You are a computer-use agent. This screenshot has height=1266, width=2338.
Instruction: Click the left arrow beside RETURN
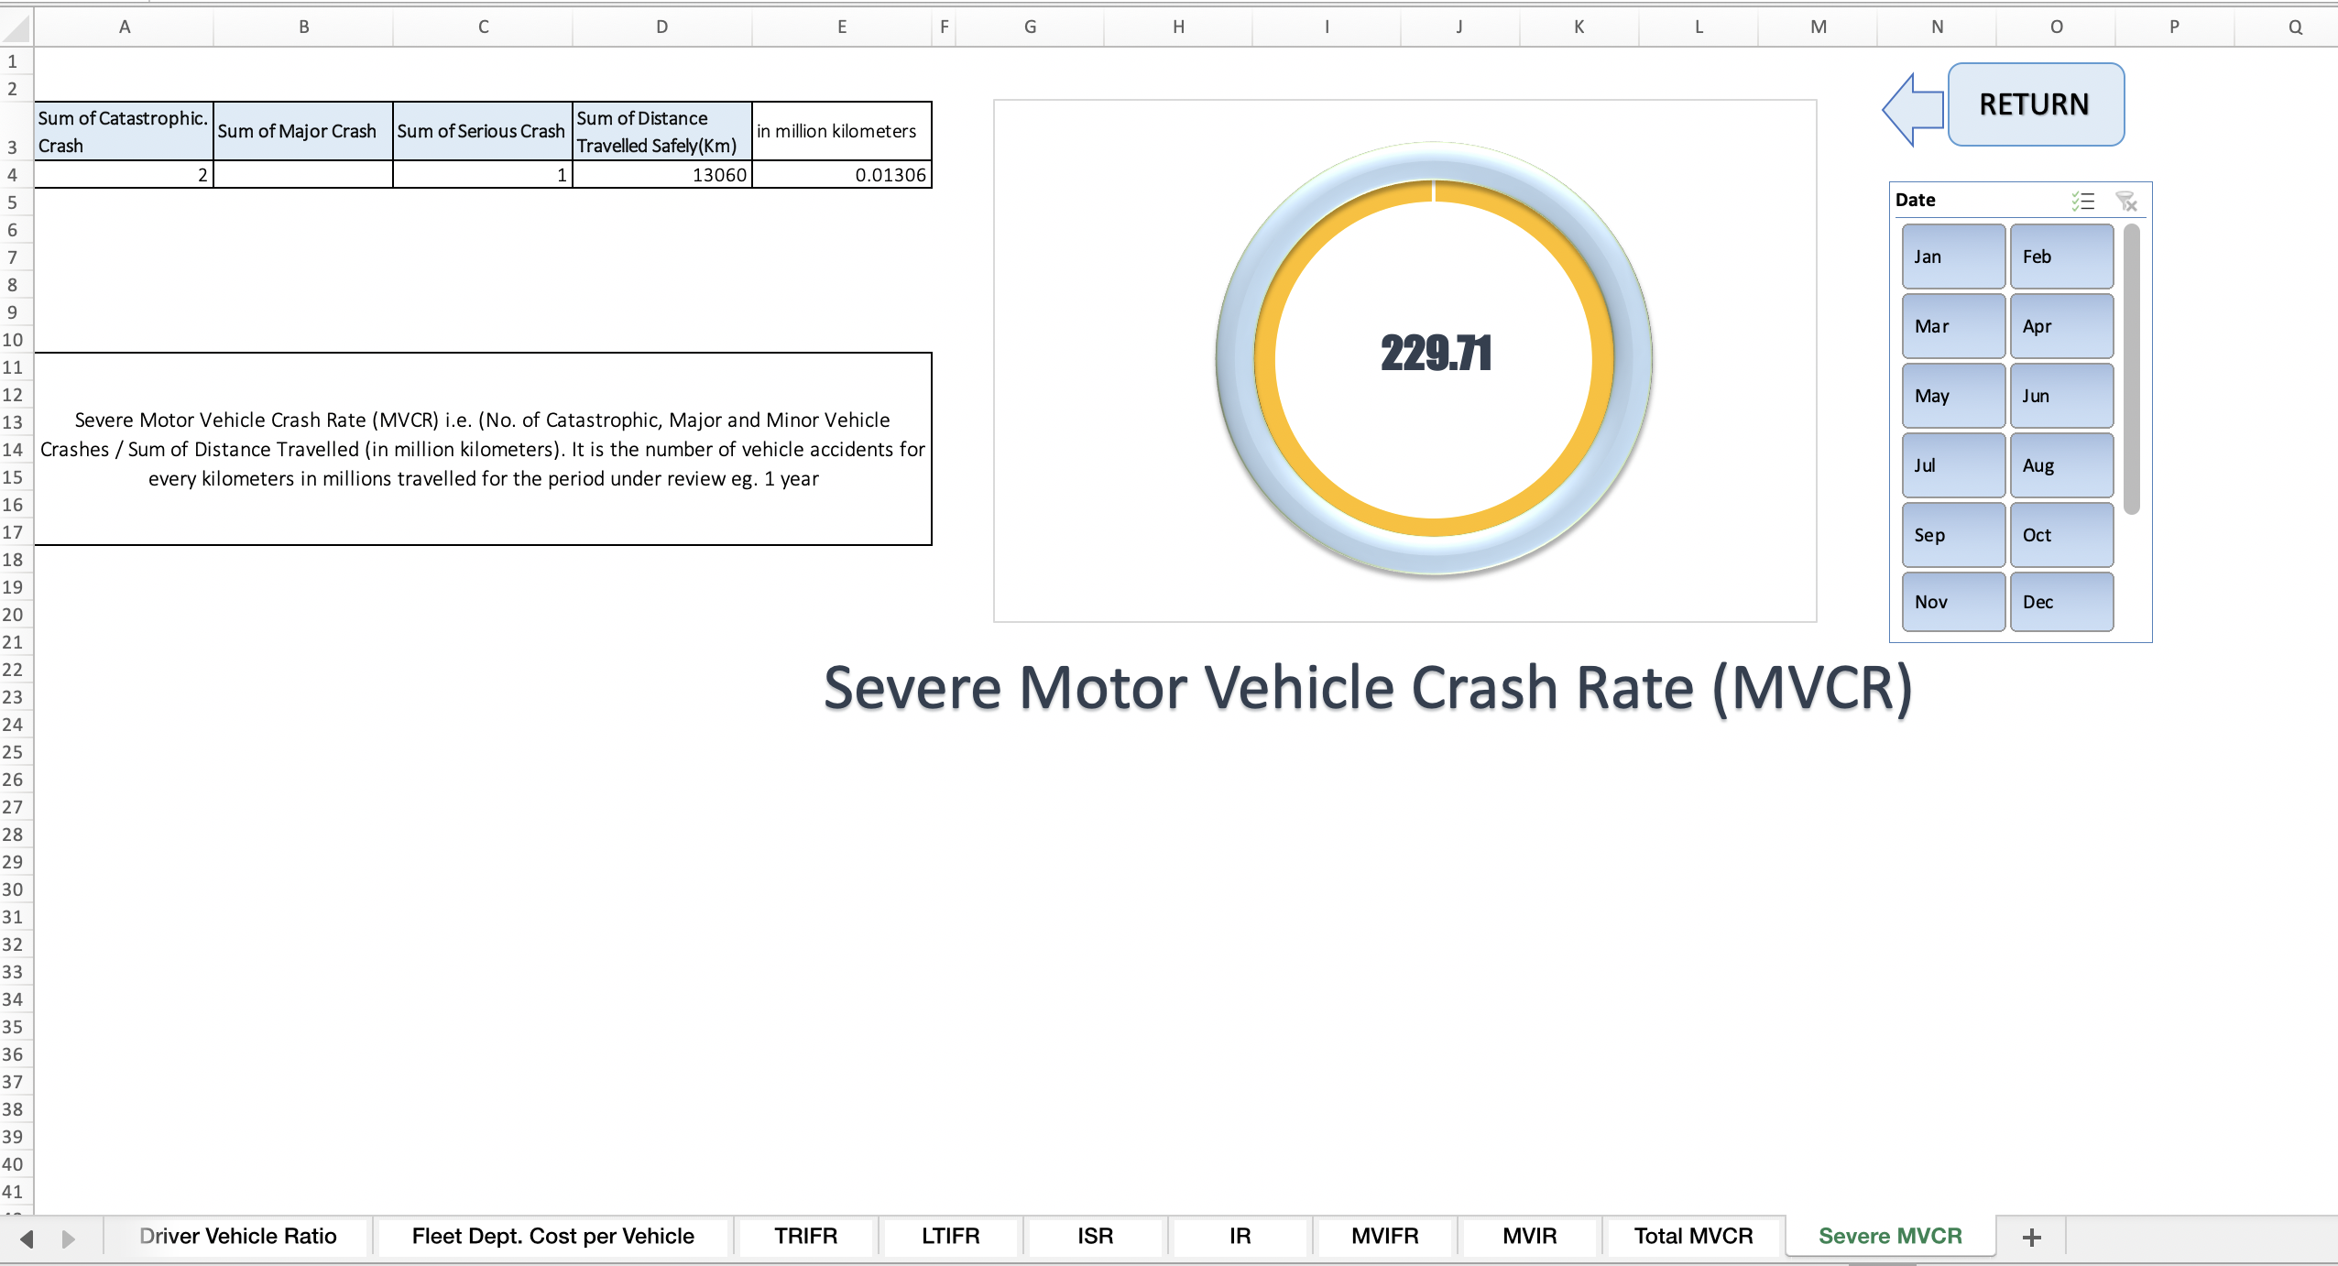(x=1913, y=110)
